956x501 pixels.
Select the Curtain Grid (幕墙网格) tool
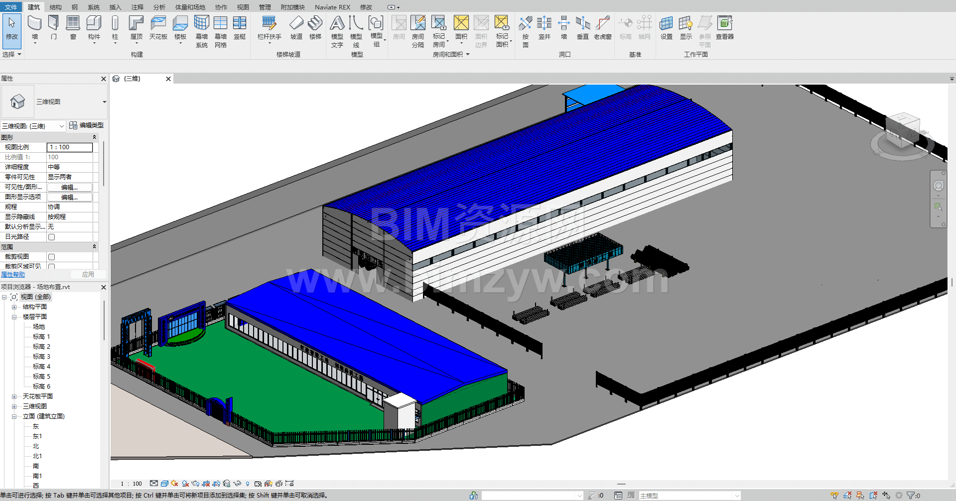coord(221,31)
